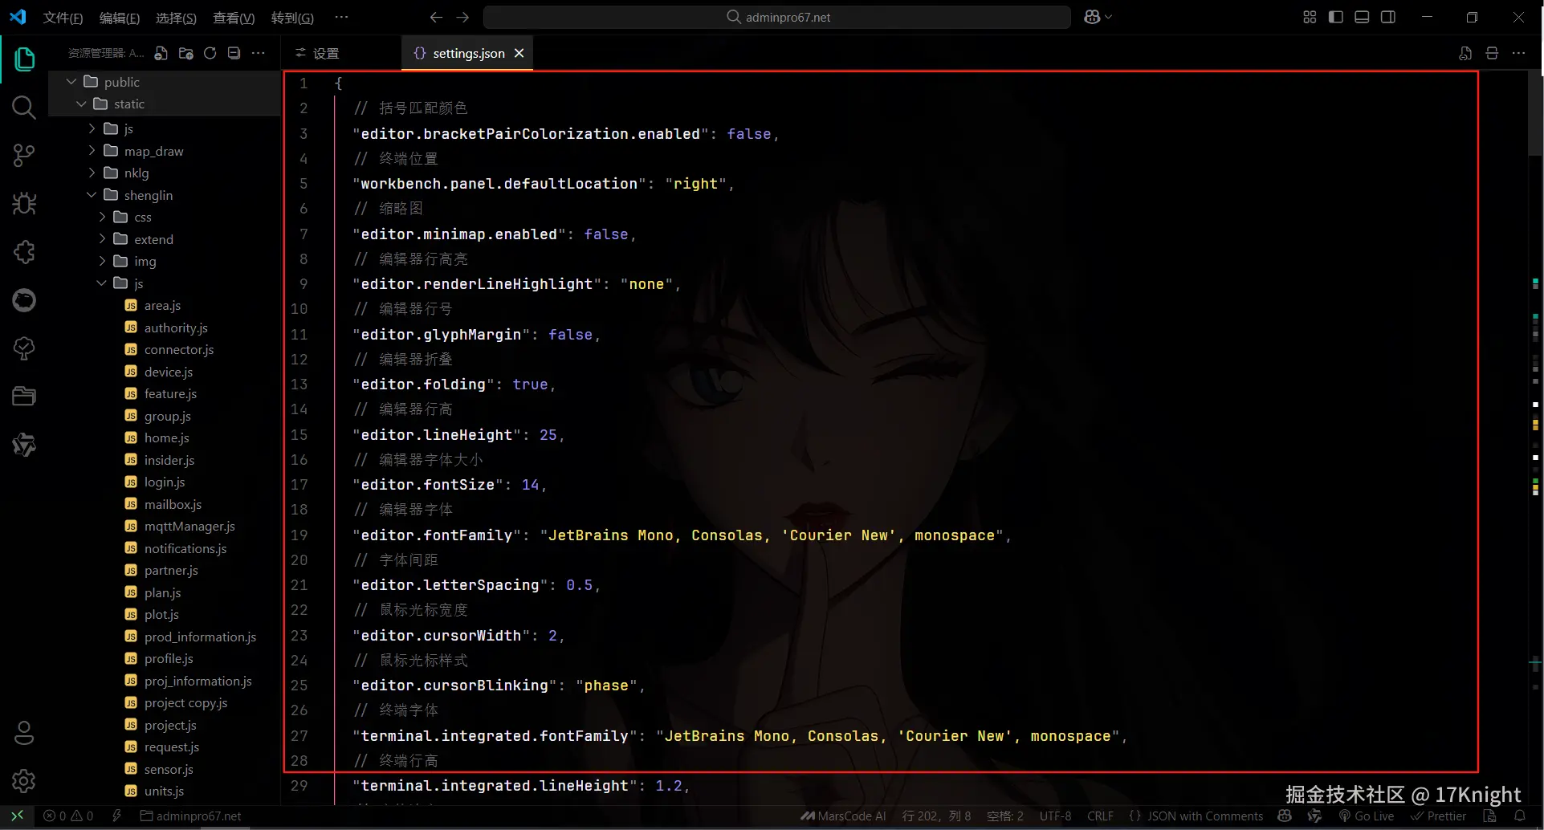
Task: Toggle the Primary Side Bar visibility
Action: (1335, 16)
